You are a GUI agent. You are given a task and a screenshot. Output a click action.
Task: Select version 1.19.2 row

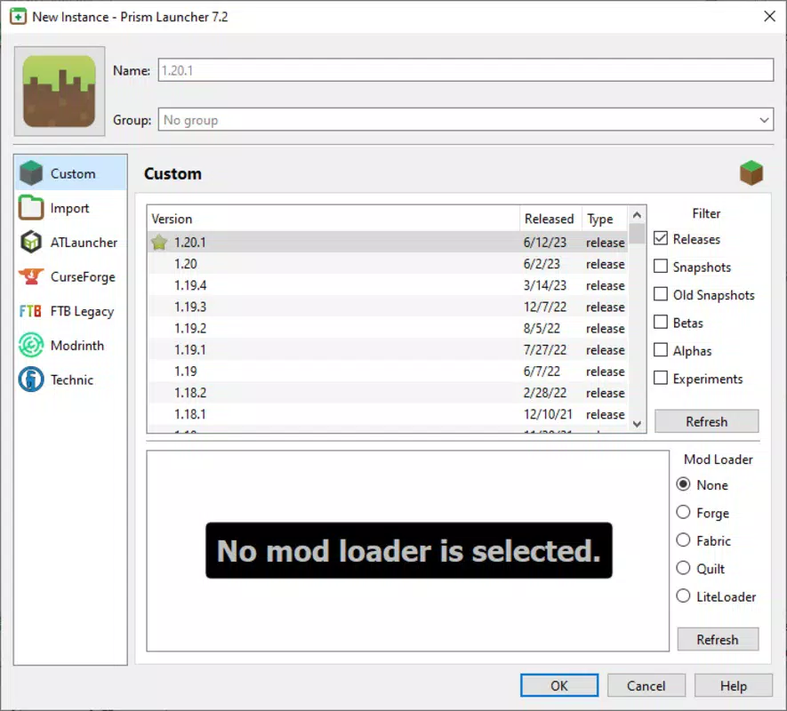pyautogui.click(x=387, y=329)
